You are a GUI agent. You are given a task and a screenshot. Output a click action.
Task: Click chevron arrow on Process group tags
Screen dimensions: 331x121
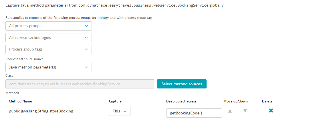[x=86, y=49]
